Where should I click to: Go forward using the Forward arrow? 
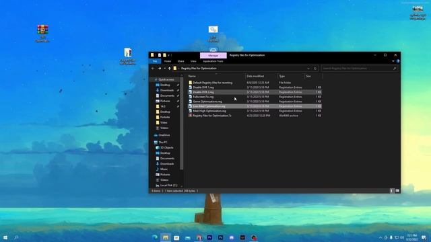[x=160, y=69]
